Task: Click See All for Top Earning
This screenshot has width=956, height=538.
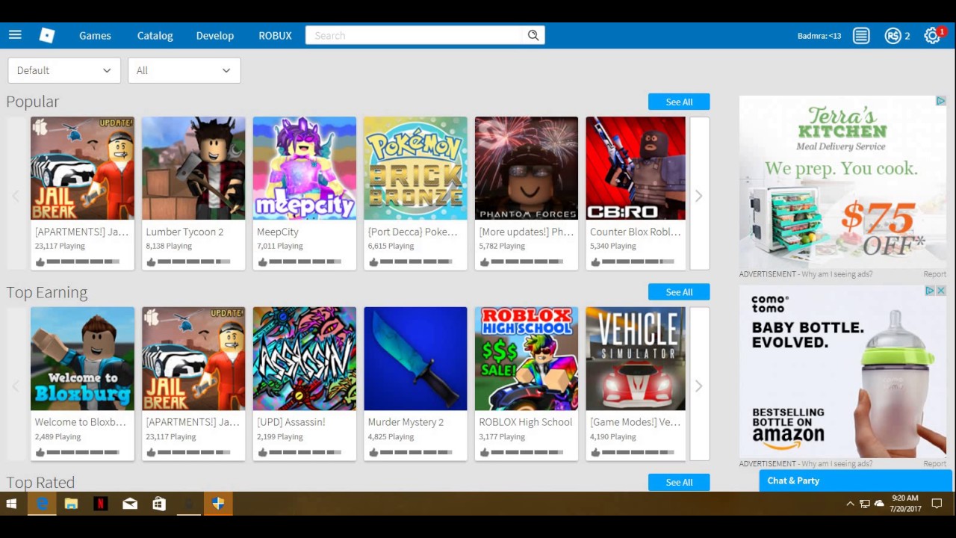Action: (x=679, y=292)
